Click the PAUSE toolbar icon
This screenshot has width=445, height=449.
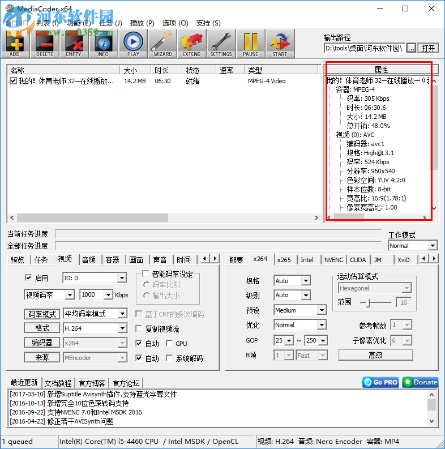[x=251, y=44]
